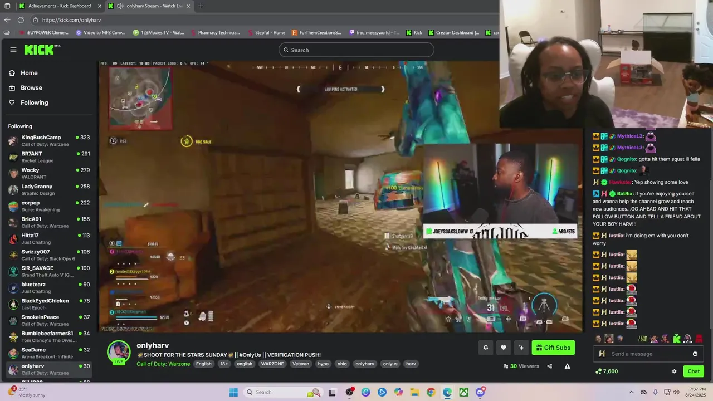Open Creator Dashboard bookmark
This screenshot has height=401, width=713.
[453, 32]
